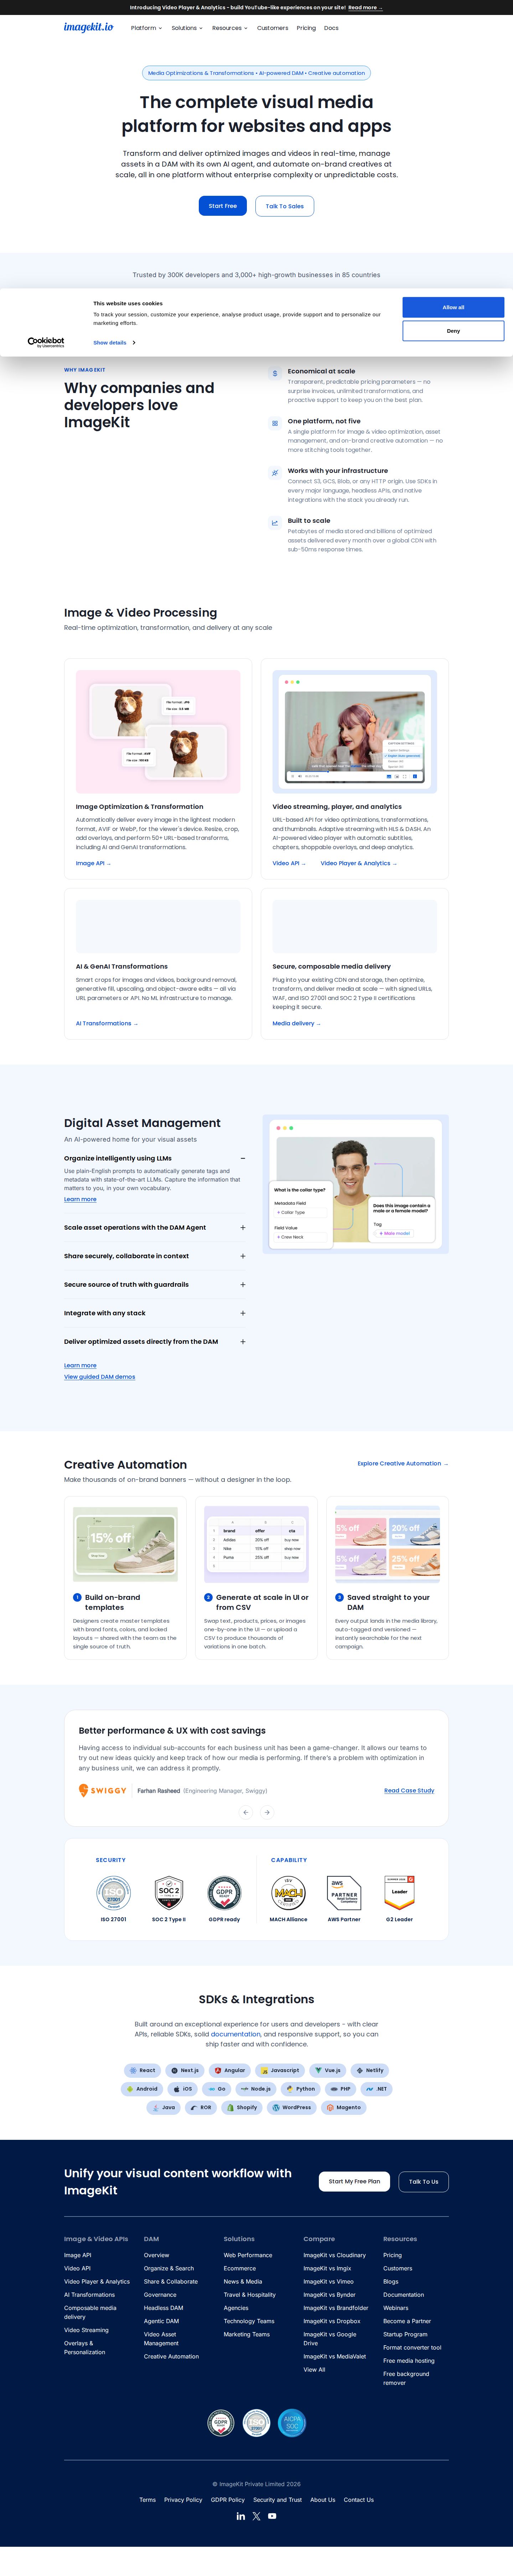Open the Customers nav item
The image size is (513, 2576).
[273, 28]
